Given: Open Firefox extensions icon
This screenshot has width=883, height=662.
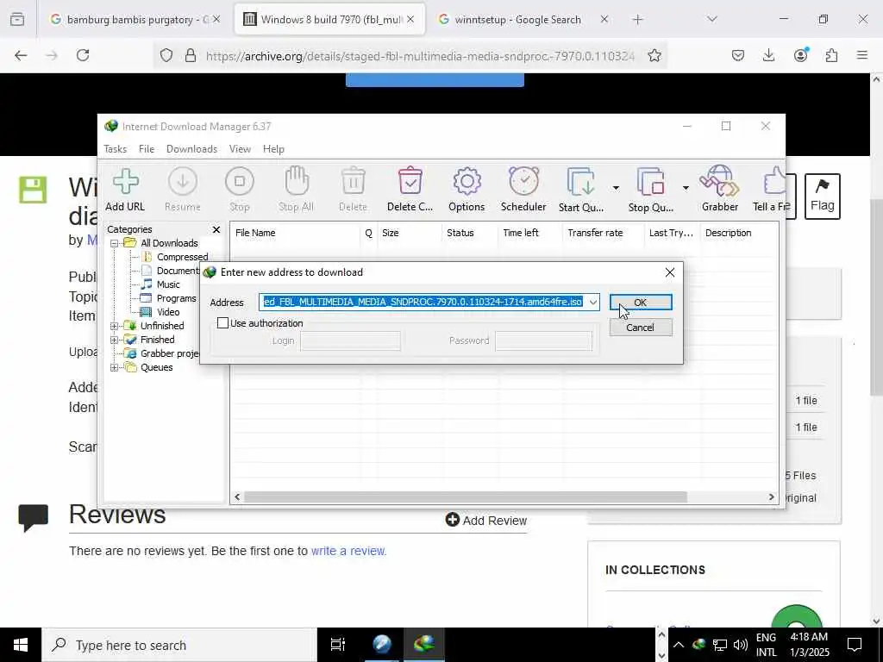Looking at the screenshot, I should (831, 55).
